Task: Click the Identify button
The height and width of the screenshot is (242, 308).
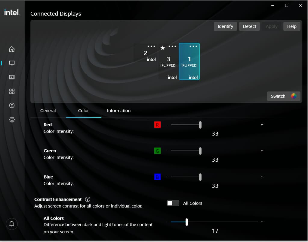Action: [x=225, y=26]
